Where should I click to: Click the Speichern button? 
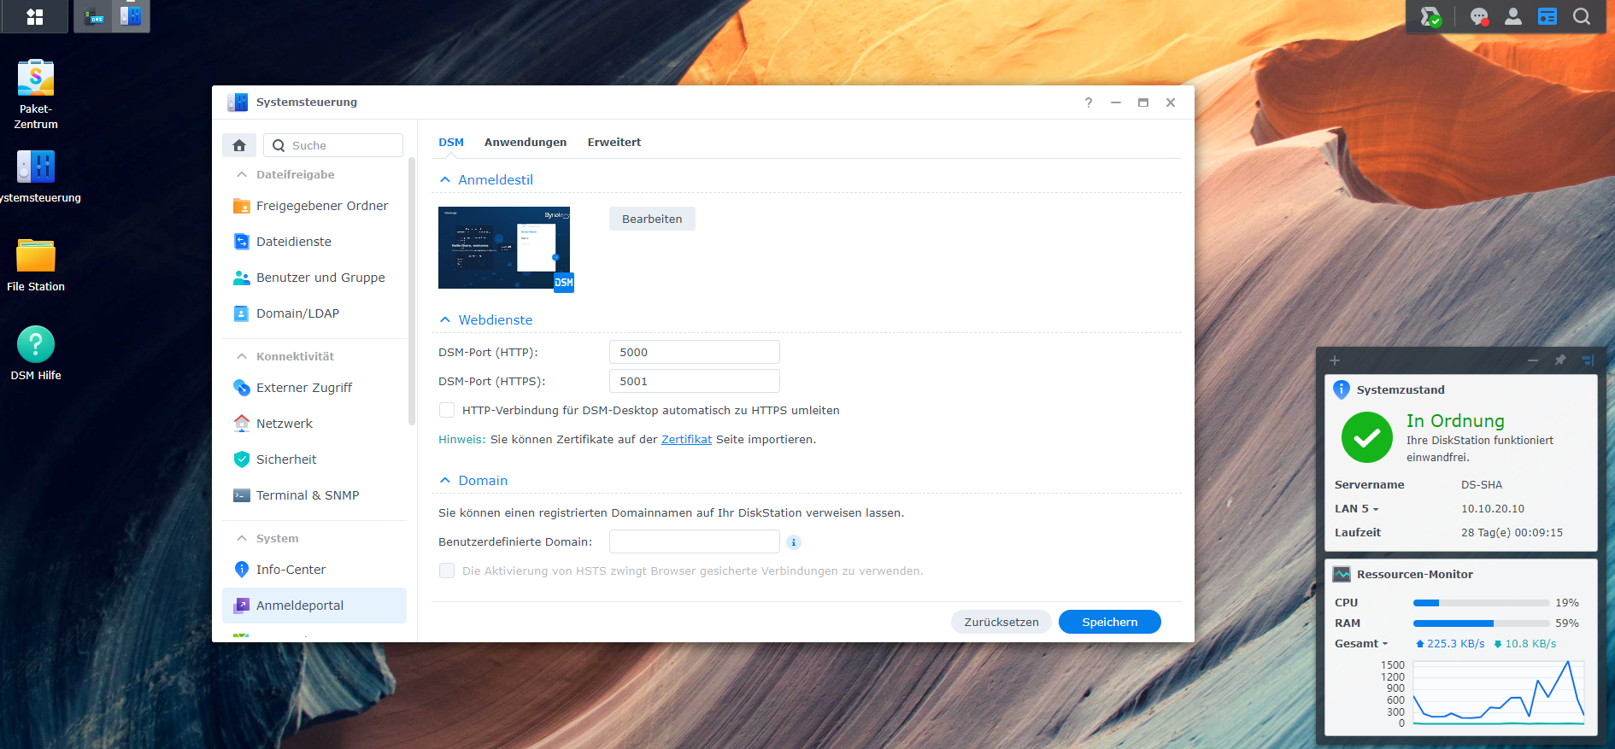click(x=1110, y=622)
